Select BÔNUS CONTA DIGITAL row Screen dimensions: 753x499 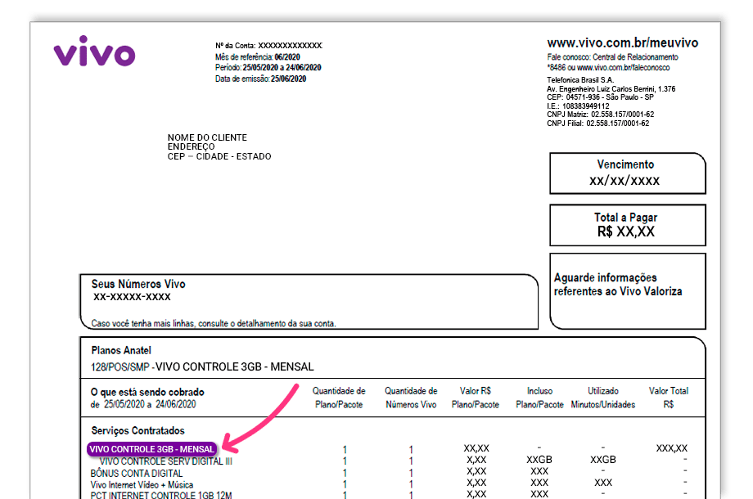point(137,474)
